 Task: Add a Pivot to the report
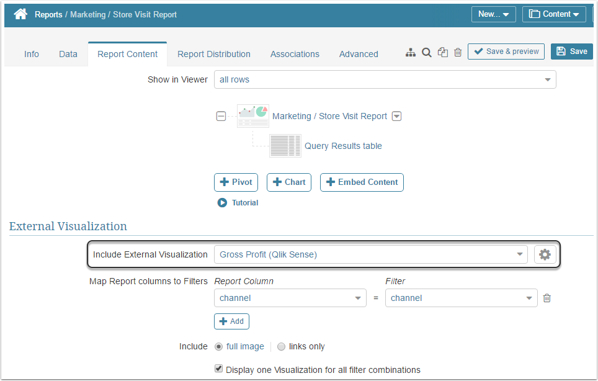[x=236, y=182]
